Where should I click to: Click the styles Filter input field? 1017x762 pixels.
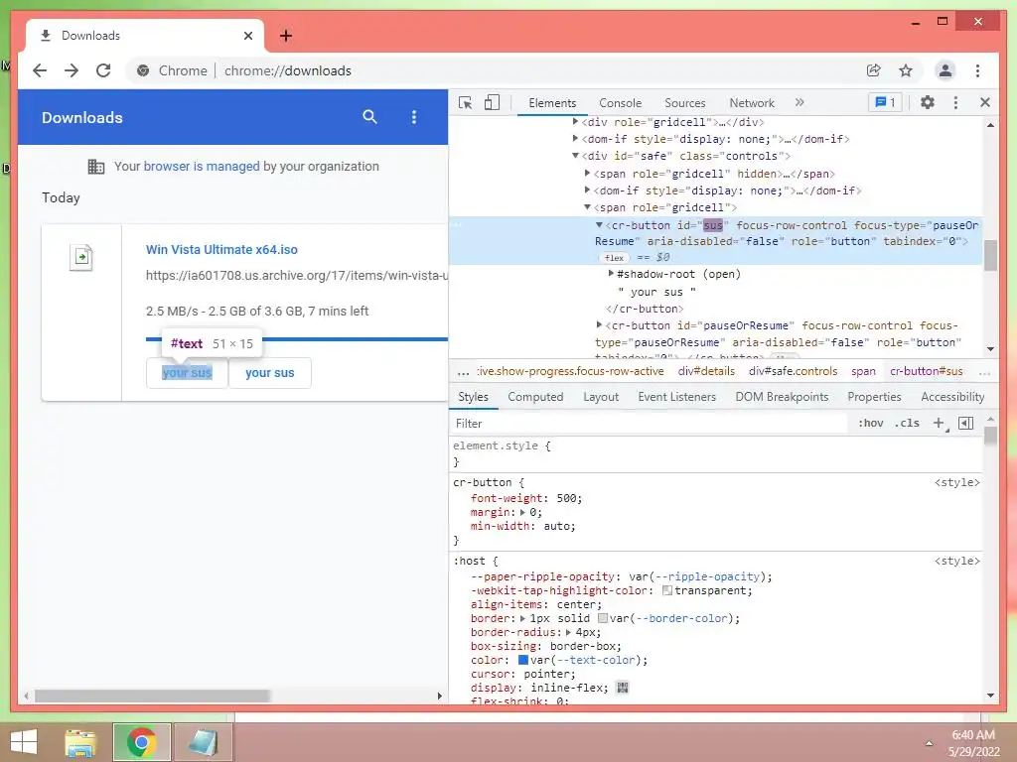(649, 423)
